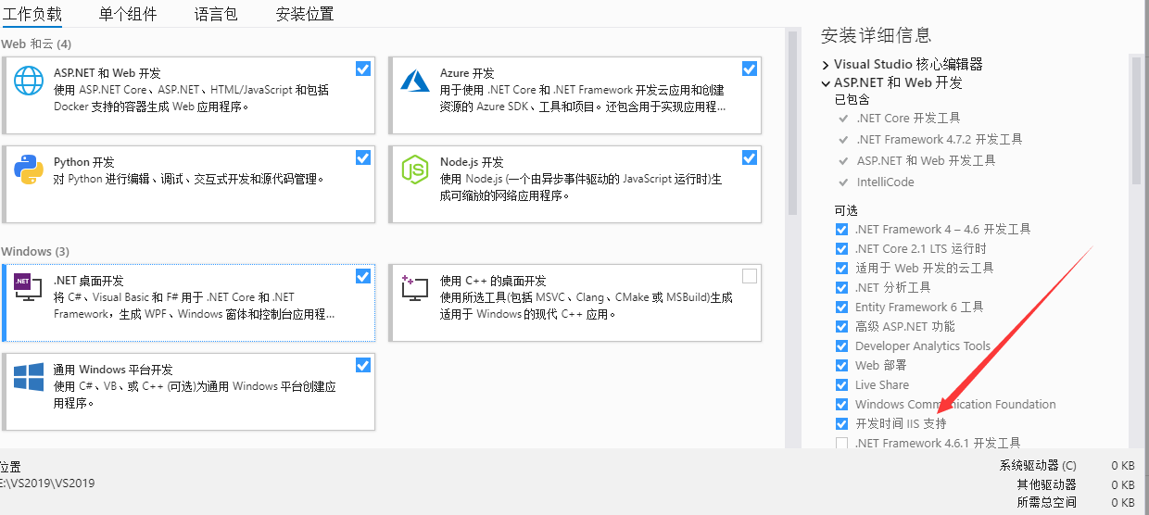The width and height of the screenshot is (1149, 515).
Task: Check .NET Framework 4.6.1 开发工具 checkbox
Action: (841, 443)
